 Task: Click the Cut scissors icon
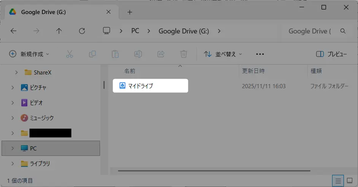(x=69, y=54)
